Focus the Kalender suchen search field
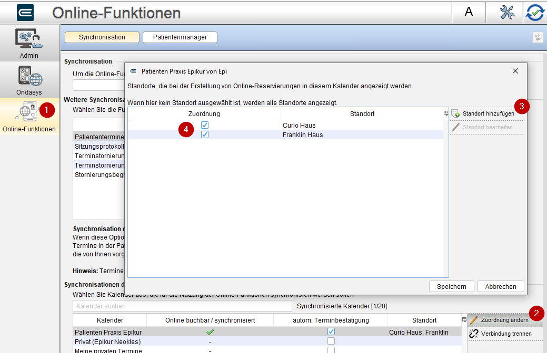The image size is (547, 353). click(182, 306)
